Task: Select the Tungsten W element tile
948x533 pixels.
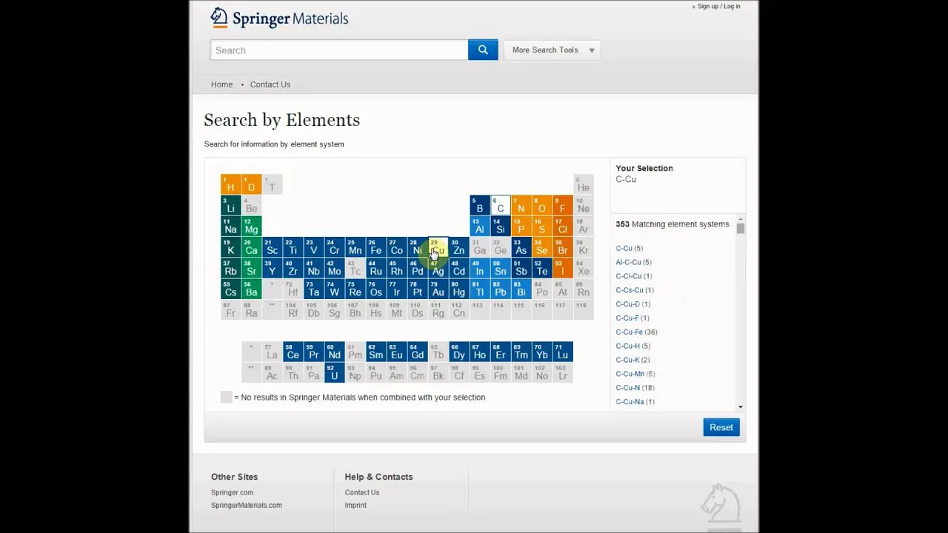Action: 334,289
